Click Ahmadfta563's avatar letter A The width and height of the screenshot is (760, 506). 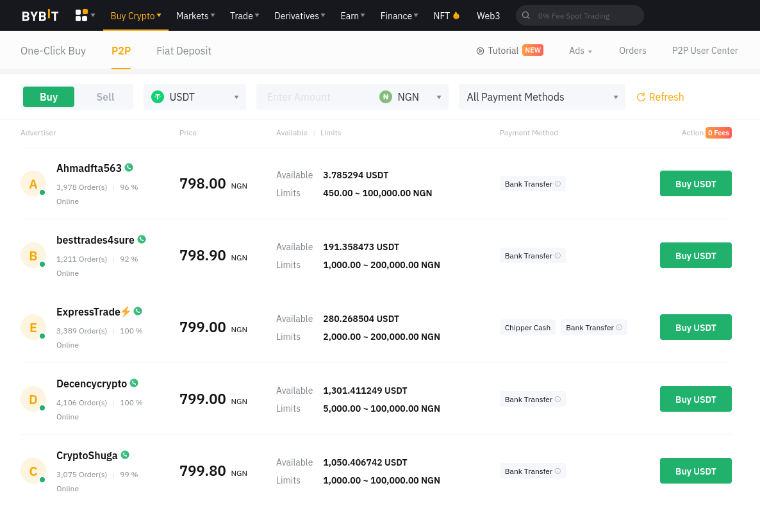[x=33, y=184]
